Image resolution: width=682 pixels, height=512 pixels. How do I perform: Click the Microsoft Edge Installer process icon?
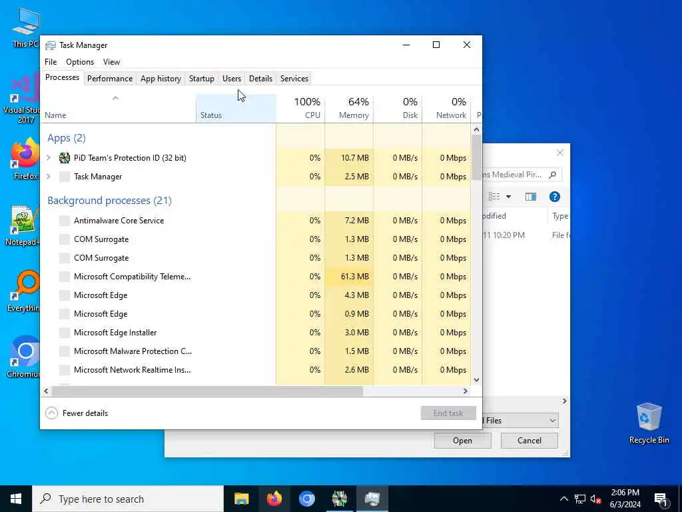click(x=65, y=333)
